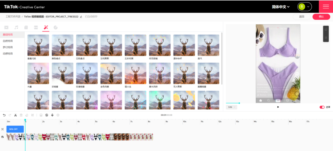Viewport: 333px width, 151px height.
Task: Select the 梦幻特效 effects category
Action: (x=8, y=47)
